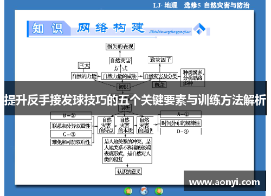Select the 认识的意义 box
This screenshot has width=271, height=196.
click(128, 171)
